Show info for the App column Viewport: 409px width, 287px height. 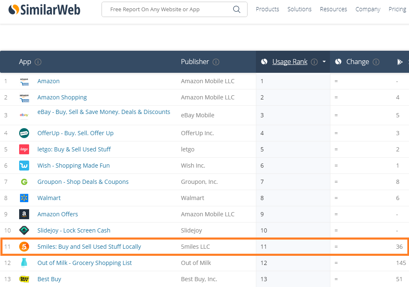coord(38,62)
